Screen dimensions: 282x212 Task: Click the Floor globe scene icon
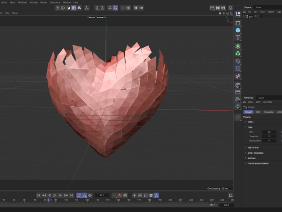238,85
